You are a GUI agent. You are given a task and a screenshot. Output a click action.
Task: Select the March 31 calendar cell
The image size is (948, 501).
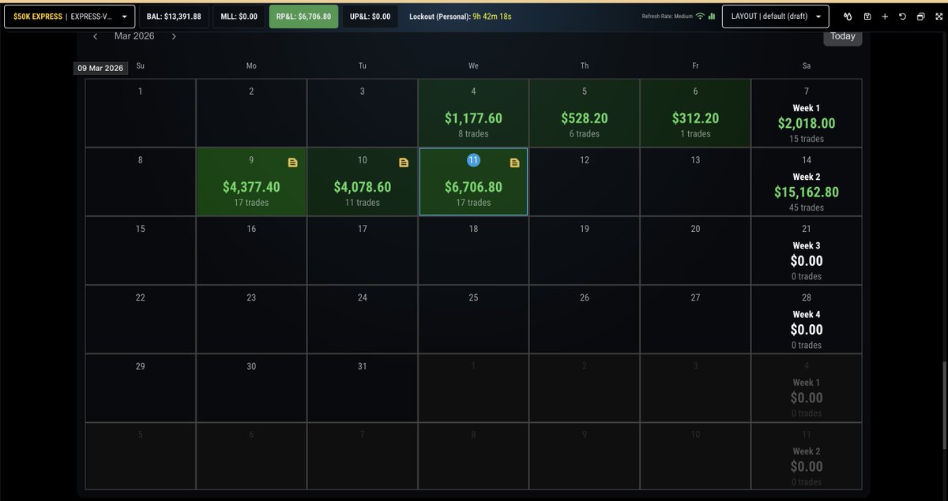(x=362, y=387)
